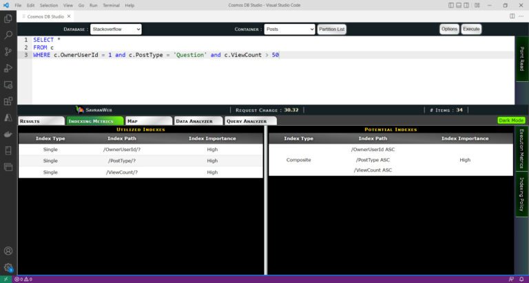
Task: Open the Point Read side panel
Action: (521, 60)
